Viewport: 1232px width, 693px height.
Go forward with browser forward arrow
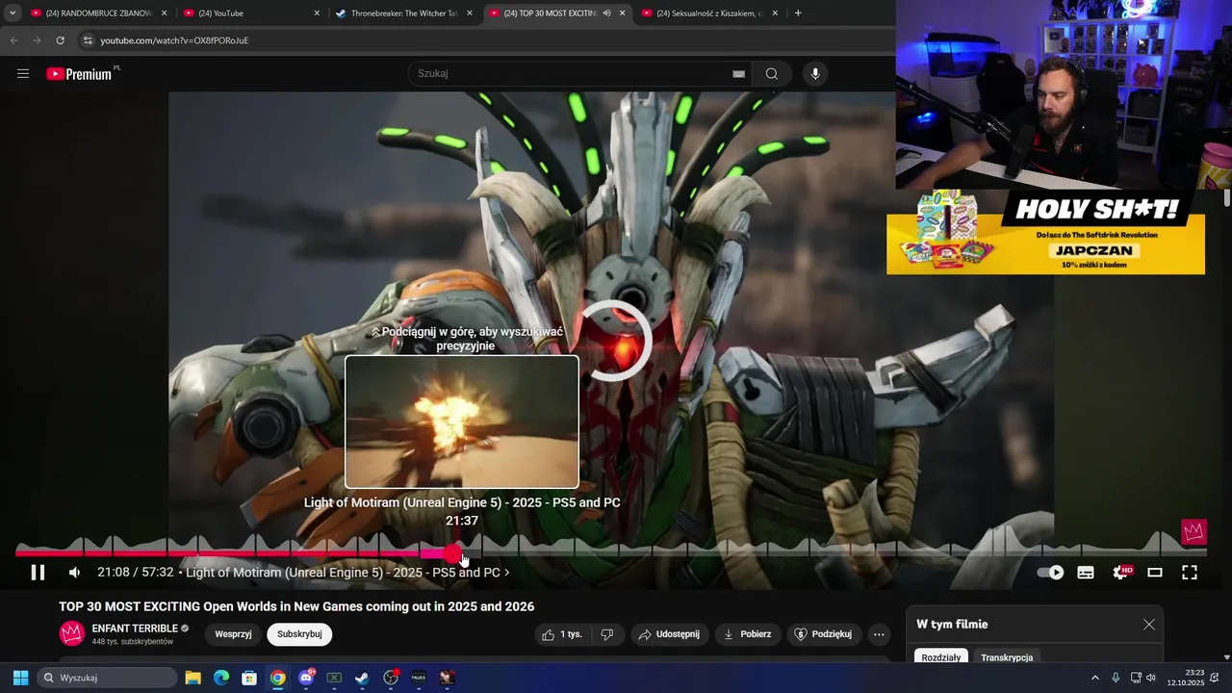[37, 40]
